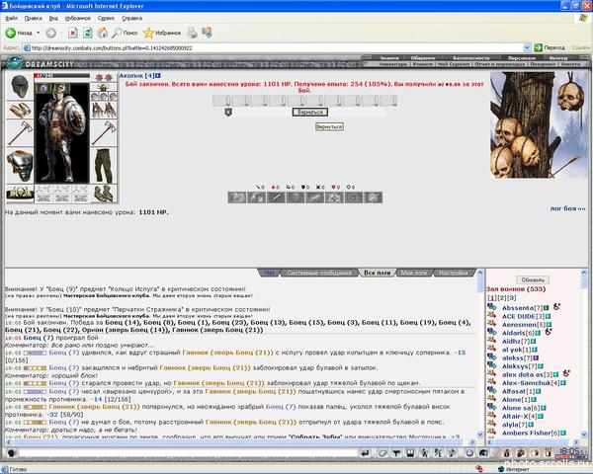Open user list page [2]
593x474 pixels.
(501, 298)
